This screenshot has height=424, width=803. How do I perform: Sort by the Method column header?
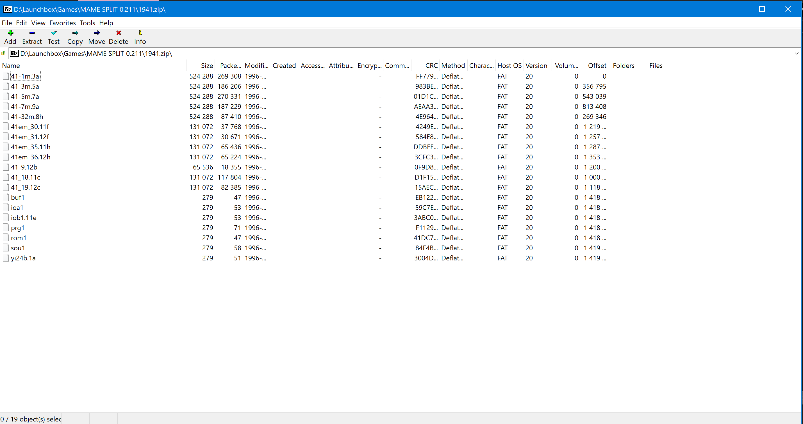point(453,65)
